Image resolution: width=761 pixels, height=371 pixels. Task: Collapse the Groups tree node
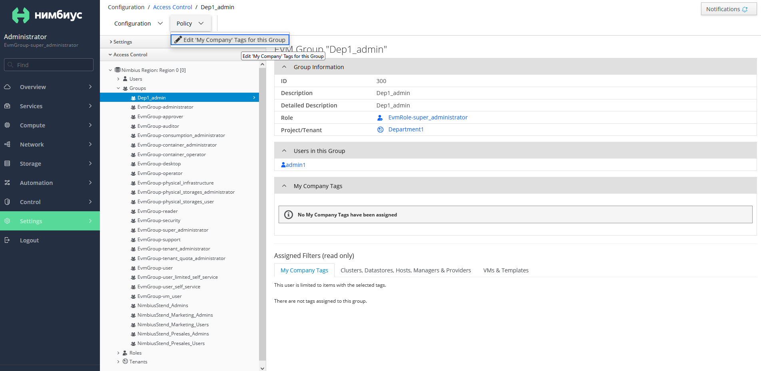118,88
